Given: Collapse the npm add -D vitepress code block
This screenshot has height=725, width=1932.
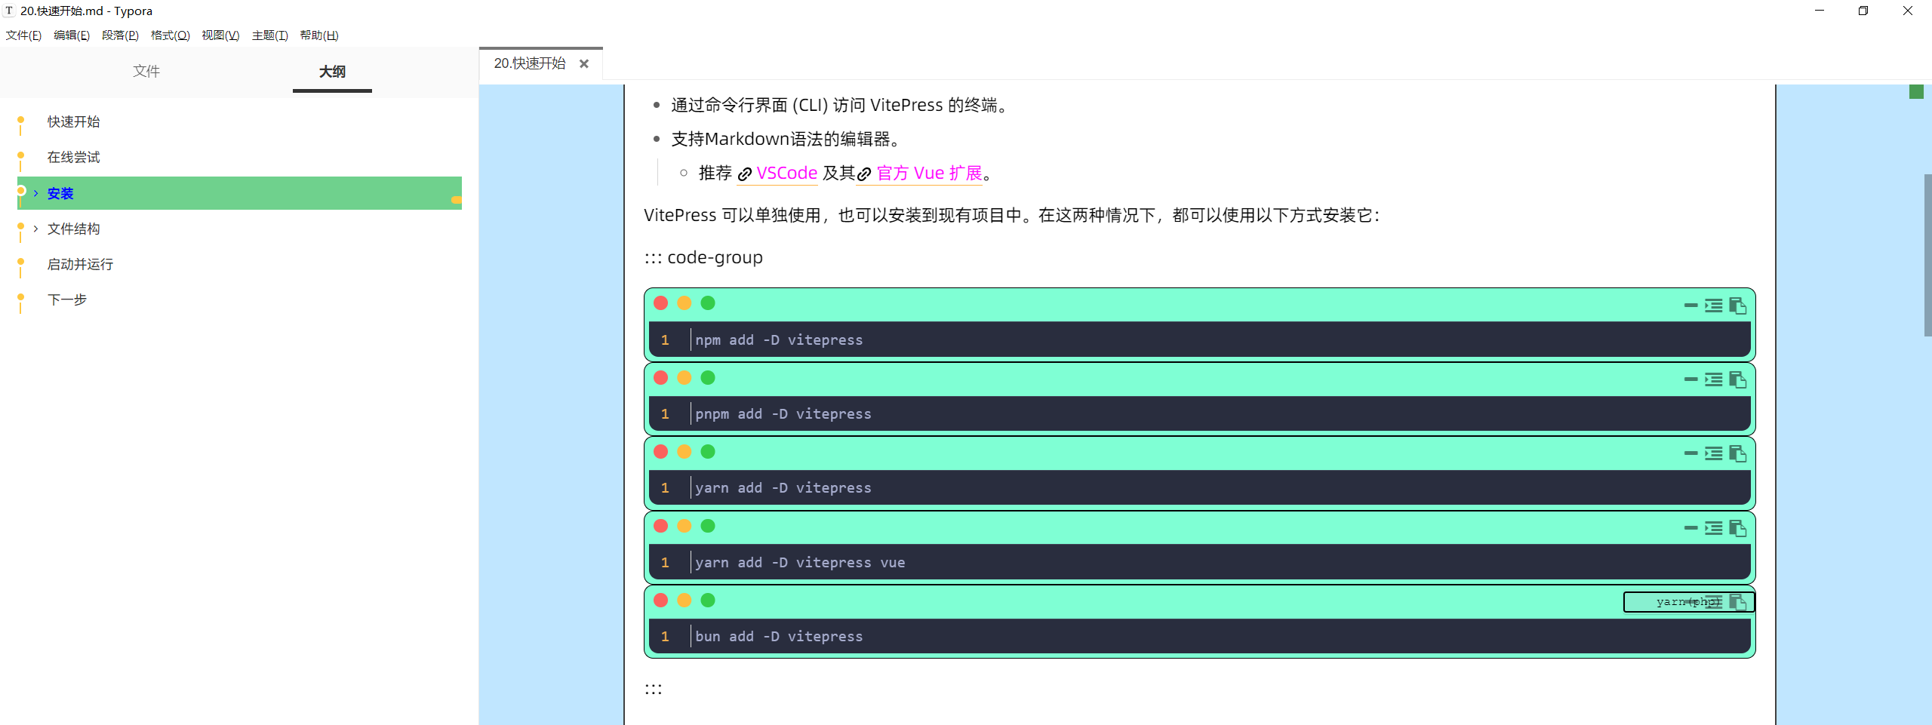Looking at the screenshot, I should point(1690,306).
